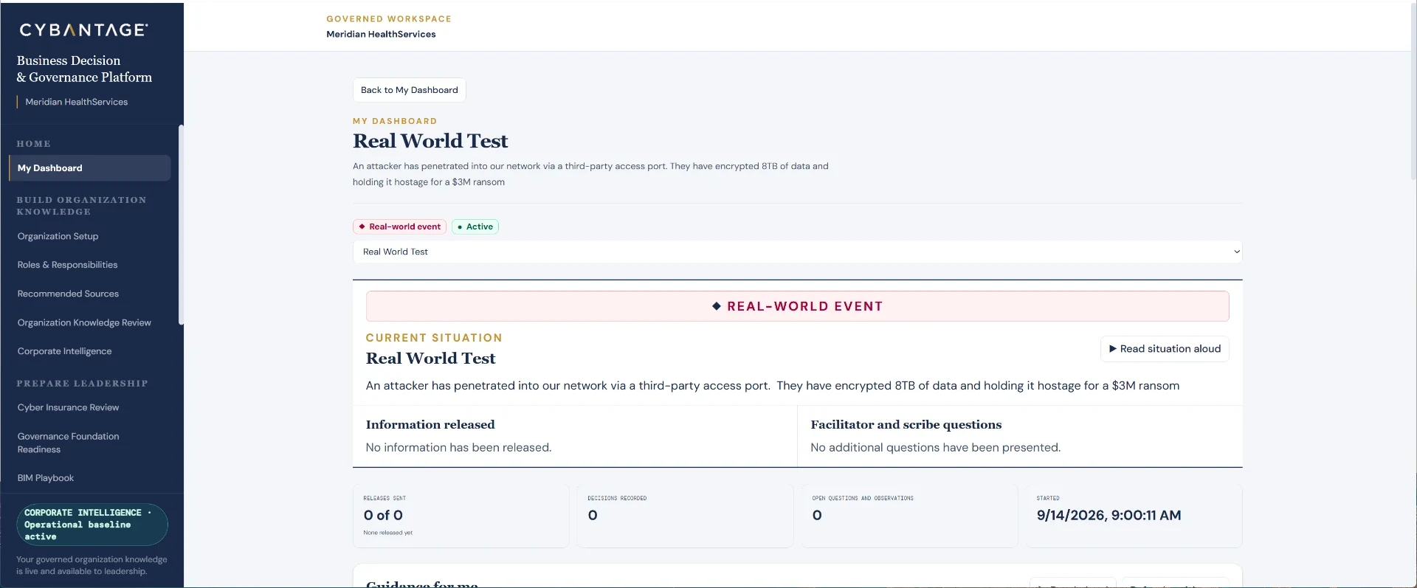
Task: Go Back to My Dashboard
Action: pyautogui.click(x=409, y=90)
